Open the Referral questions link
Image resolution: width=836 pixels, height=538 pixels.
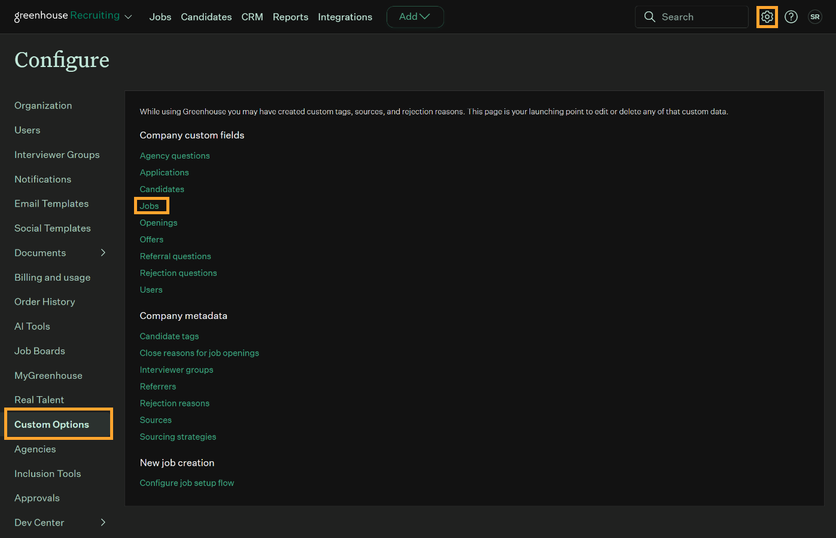[175, 256]
